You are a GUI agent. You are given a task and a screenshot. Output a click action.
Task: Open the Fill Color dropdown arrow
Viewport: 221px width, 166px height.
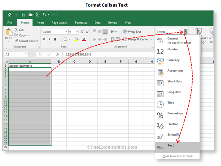[80, 39]
